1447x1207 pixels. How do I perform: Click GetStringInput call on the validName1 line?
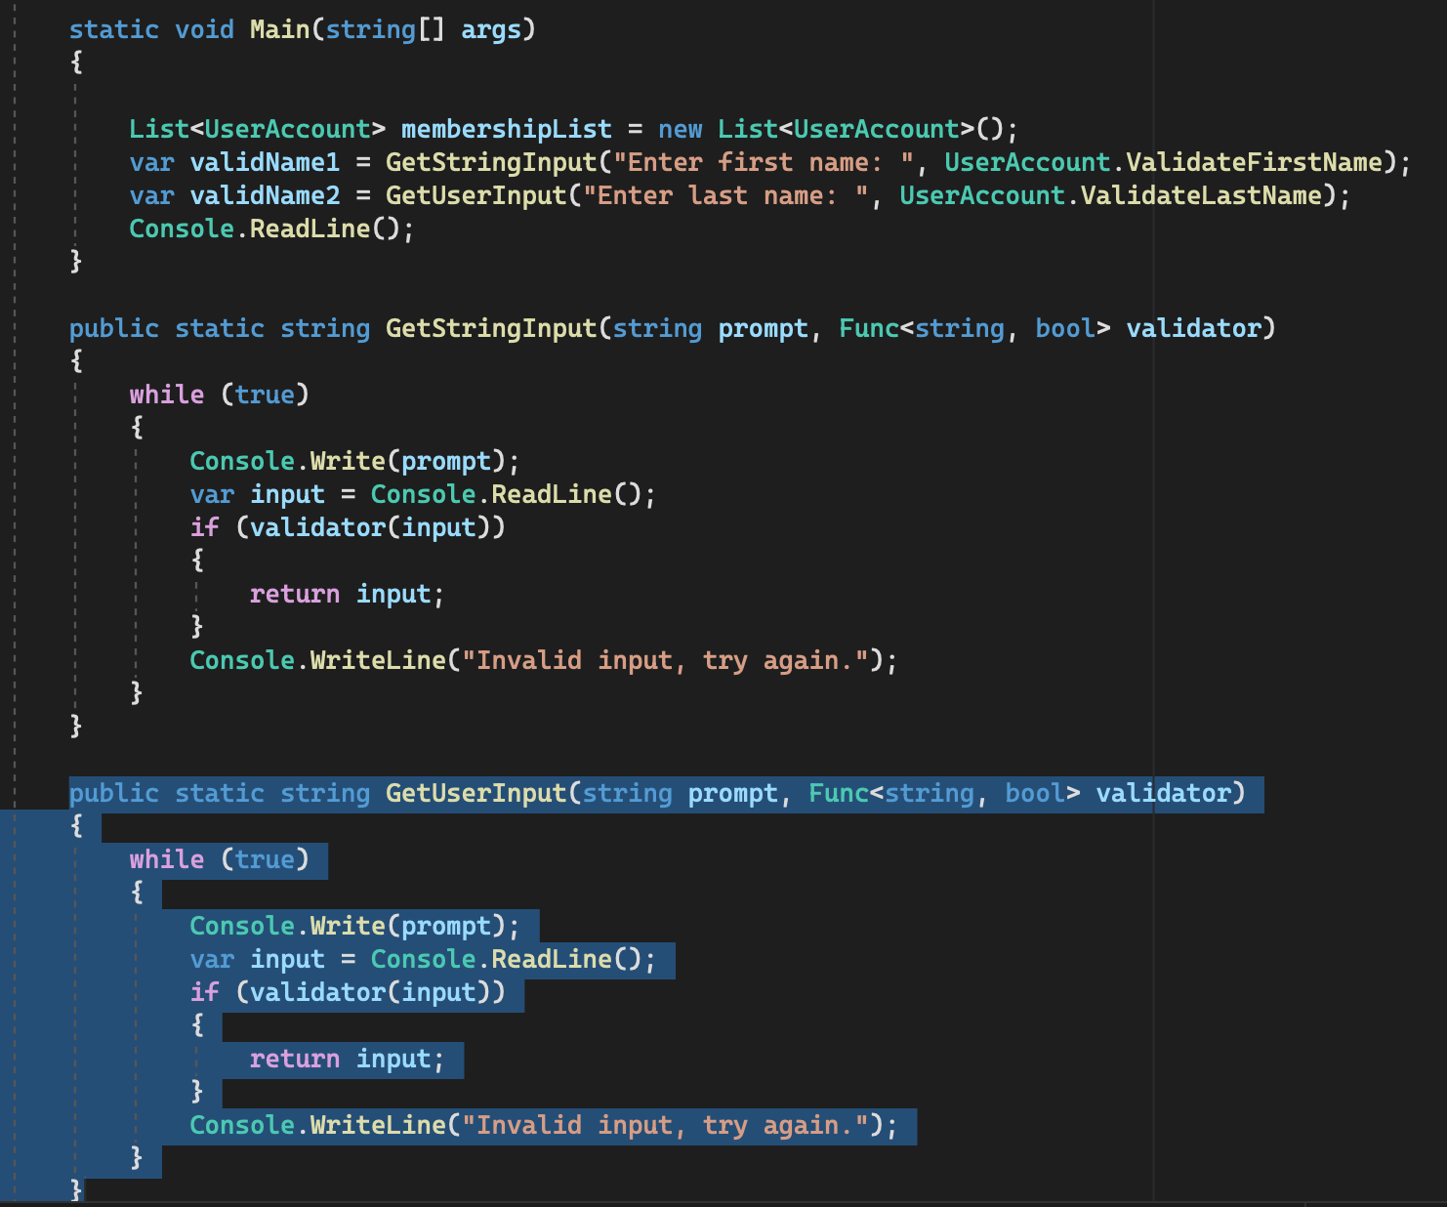click(x=491, y=162)
